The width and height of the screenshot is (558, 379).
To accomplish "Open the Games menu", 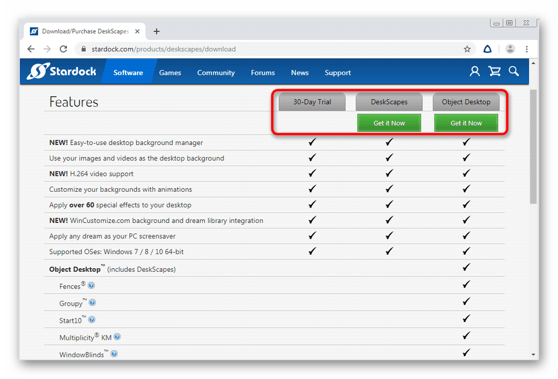I will [170, 73].
